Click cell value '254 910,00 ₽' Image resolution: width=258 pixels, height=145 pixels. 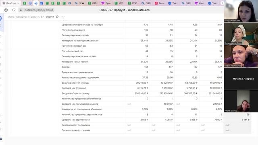(x=141, y=93)
